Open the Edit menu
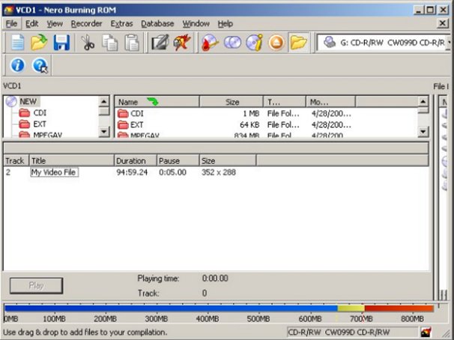This screenshot has height=340, width=454. 32,23
